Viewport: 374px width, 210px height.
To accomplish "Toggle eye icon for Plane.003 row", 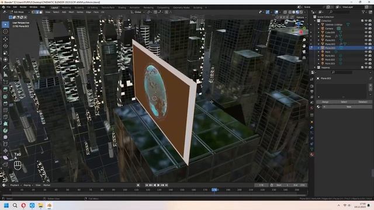I will [366, 48].
